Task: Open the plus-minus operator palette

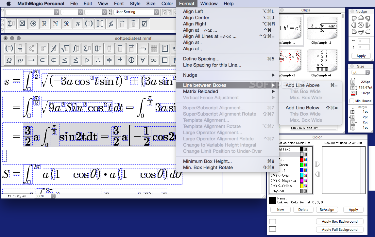Action: (120, 60)
